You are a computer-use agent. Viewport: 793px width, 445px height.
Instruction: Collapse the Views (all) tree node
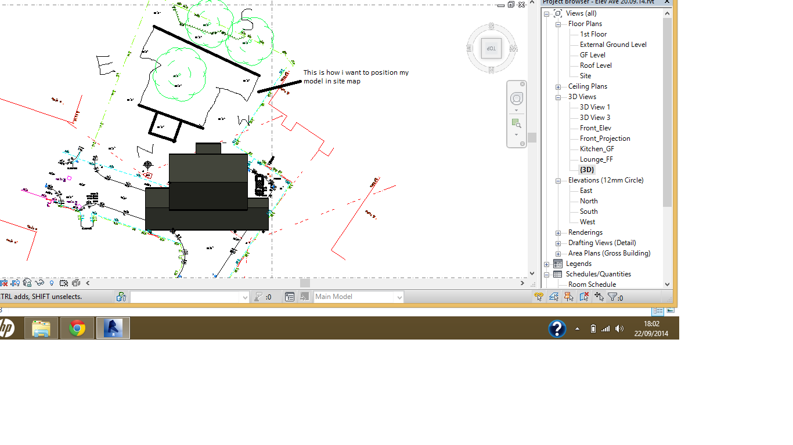(x=546, y=13)
